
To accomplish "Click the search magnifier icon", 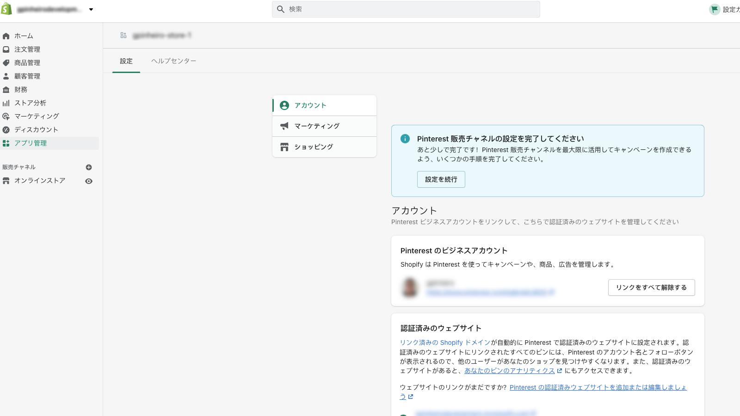I will (281, 9).
